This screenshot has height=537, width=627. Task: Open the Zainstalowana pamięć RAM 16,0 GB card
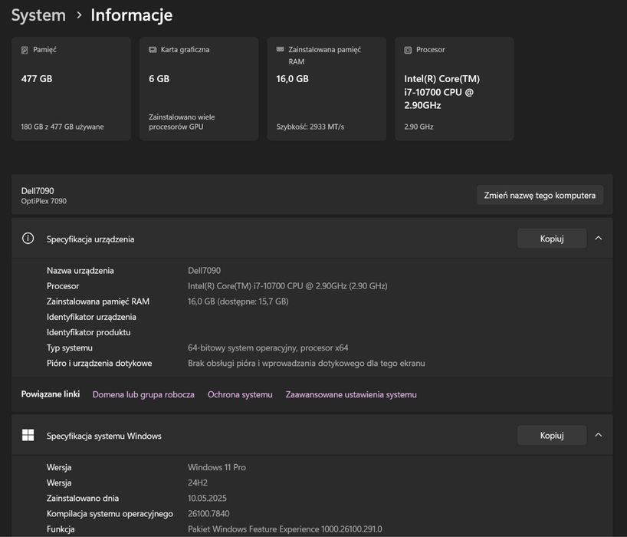click(327, 88)
